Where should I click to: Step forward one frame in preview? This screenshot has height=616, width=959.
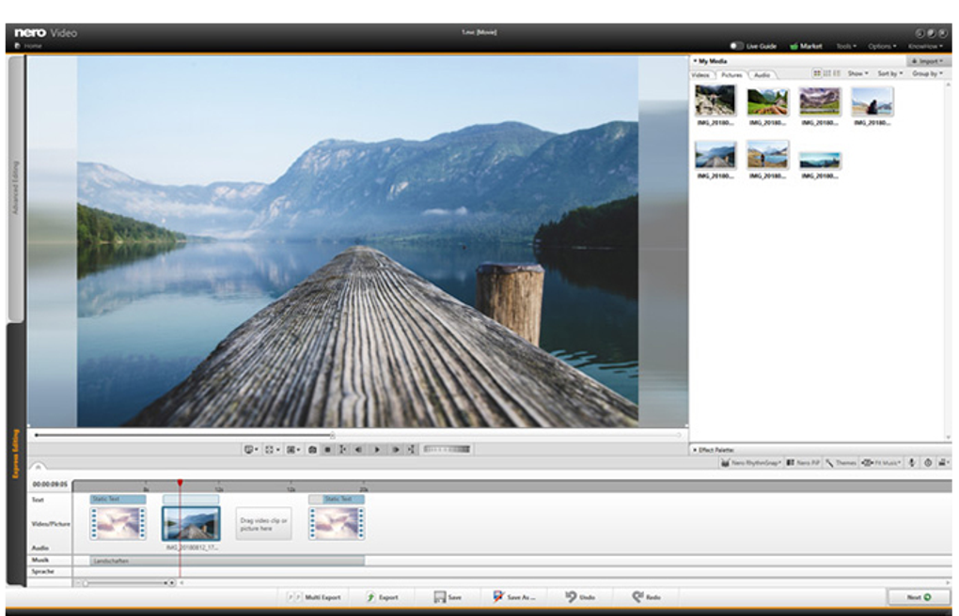396,449
